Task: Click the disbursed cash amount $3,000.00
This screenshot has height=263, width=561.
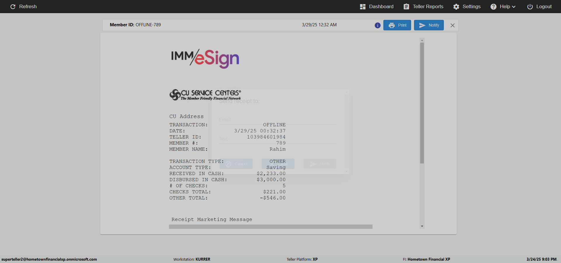Action: point(271,180)
